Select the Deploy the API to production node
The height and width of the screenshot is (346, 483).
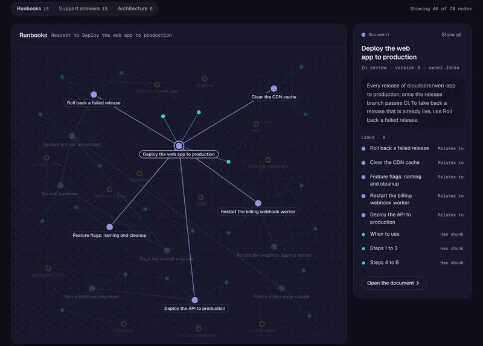[194, 300]
